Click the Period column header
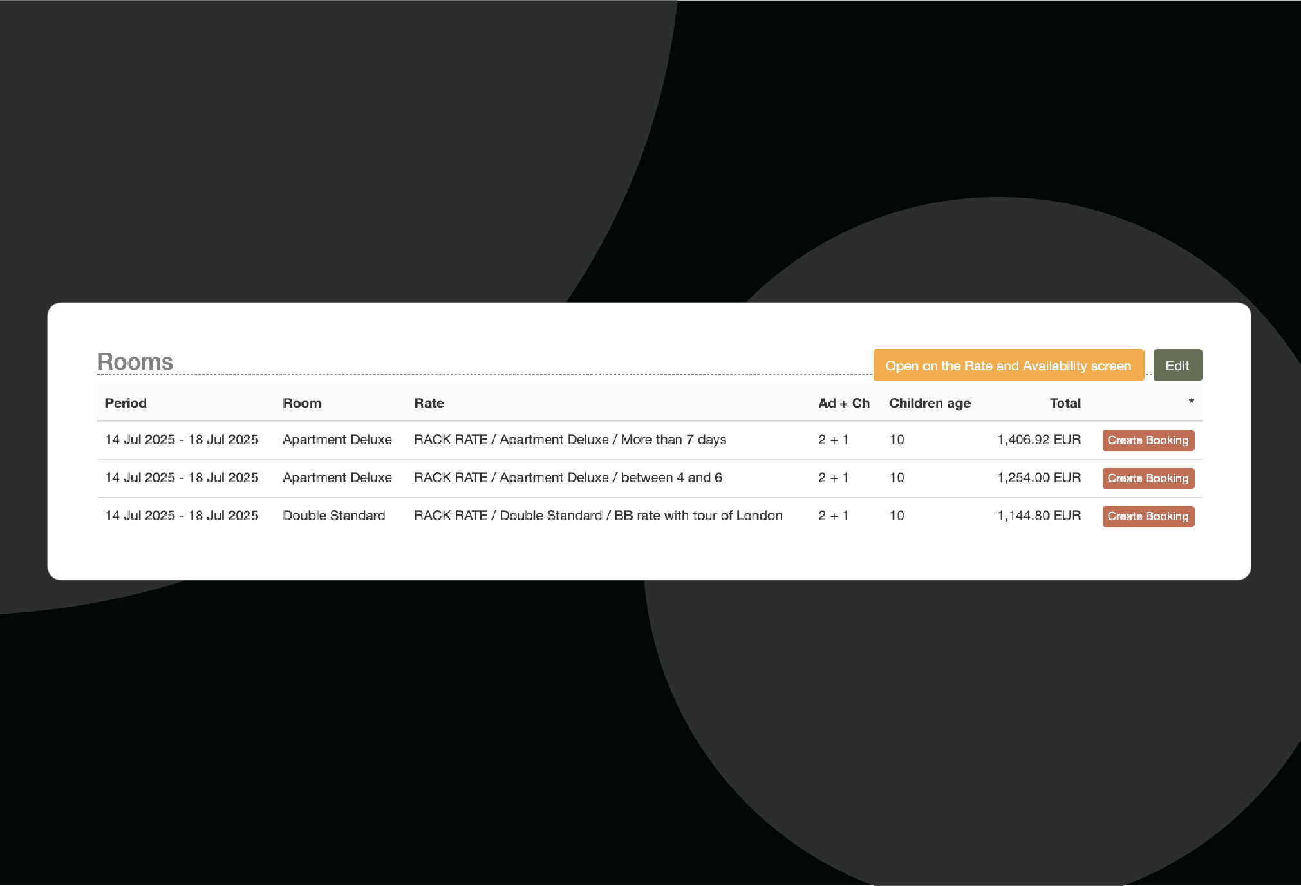Viewport: 1301px width, 886px height. tap(126, 403)
